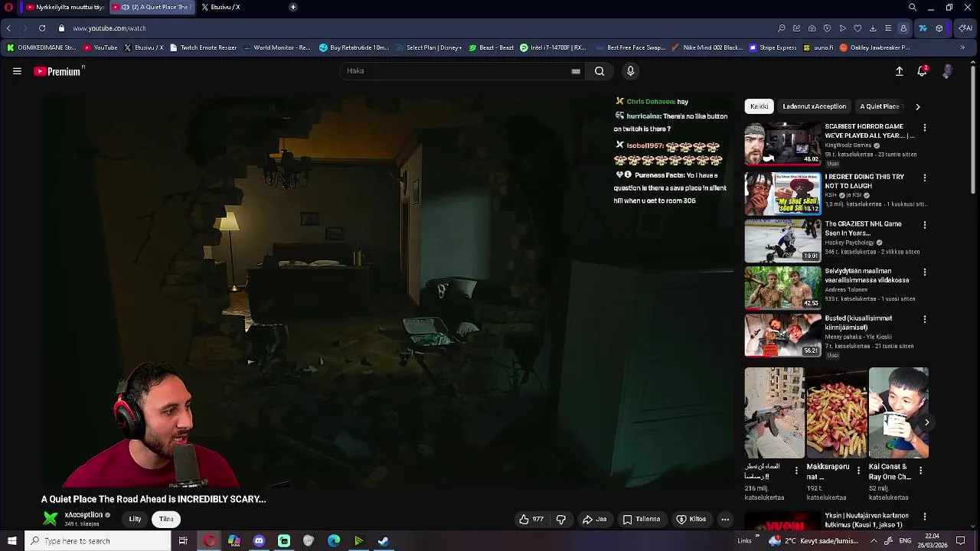
Task: Click the address bar URL
Action: click(109, 28)
